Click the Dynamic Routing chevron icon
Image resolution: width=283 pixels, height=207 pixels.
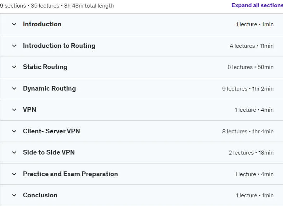[x=14, y=88]
